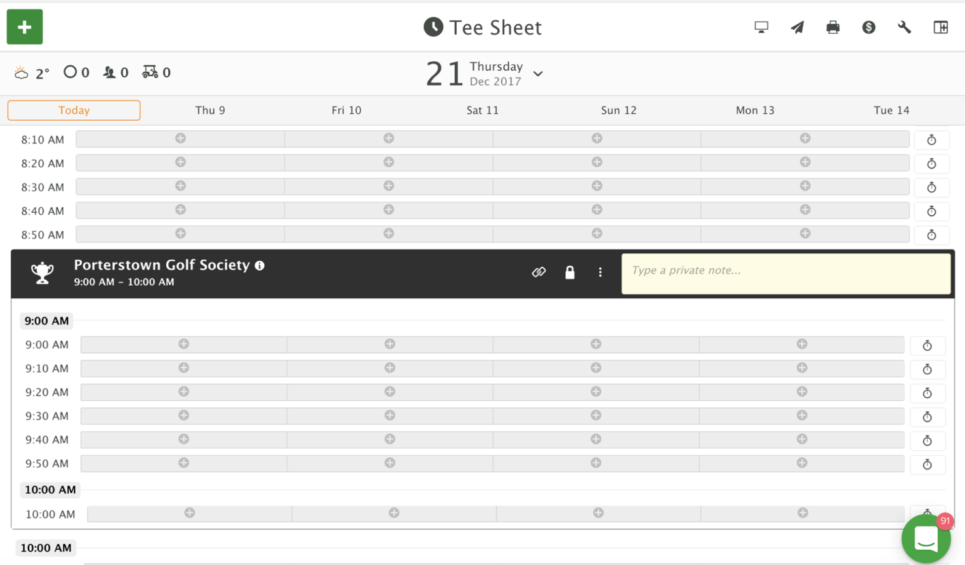965x565 pixels.
Task: Open the dollar sign pricing icon
Action: 868,27
